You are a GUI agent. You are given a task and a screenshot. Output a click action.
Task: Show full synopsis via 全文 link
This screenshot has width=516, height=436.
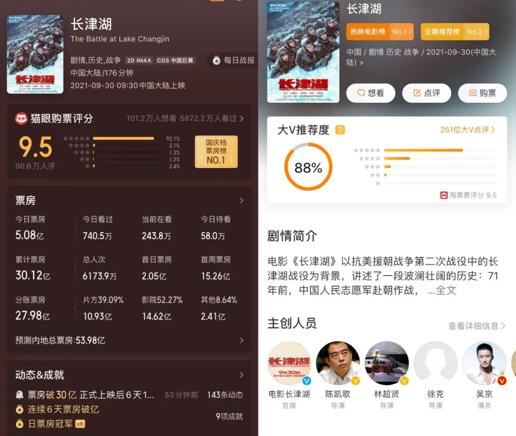click(442, 290)
